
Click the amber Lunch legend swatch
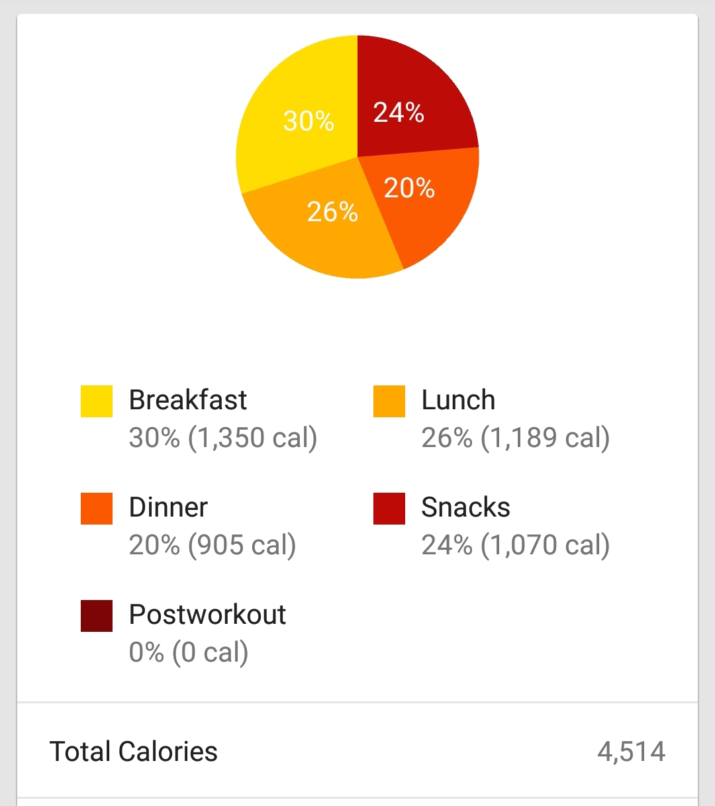pos(389,401)
